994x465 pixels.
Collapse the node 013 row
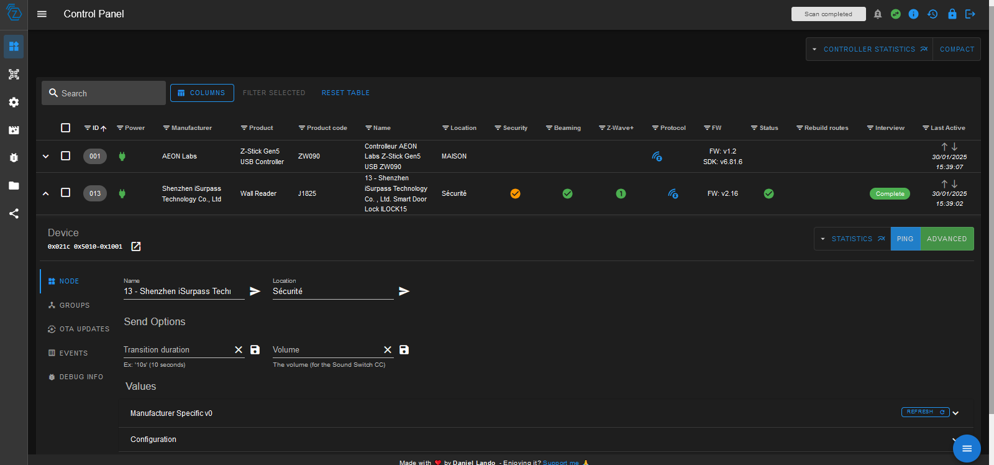[x=45, y=193]
